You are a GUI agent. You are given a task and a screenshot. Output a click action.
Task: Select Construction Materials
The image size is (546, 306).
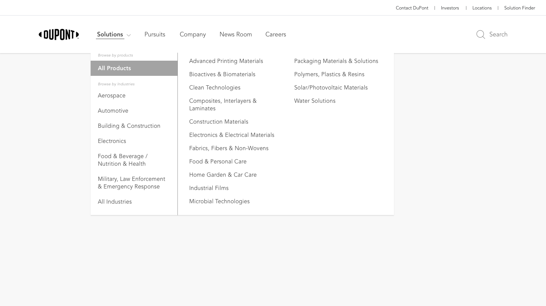click(219, 122)
